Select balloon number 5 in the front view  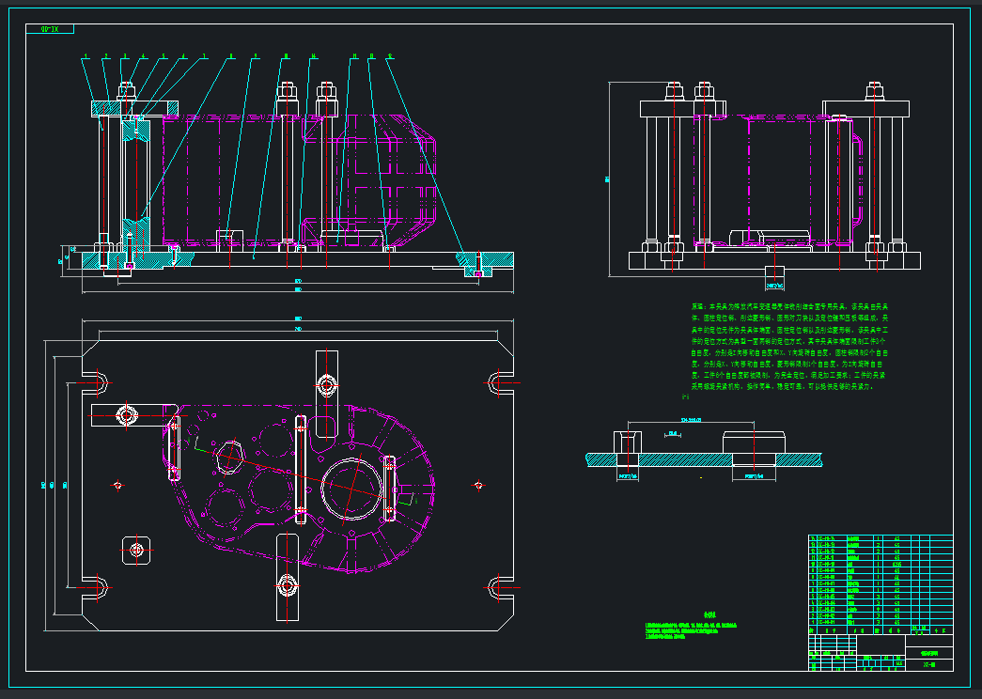click(x=164, y=57)
